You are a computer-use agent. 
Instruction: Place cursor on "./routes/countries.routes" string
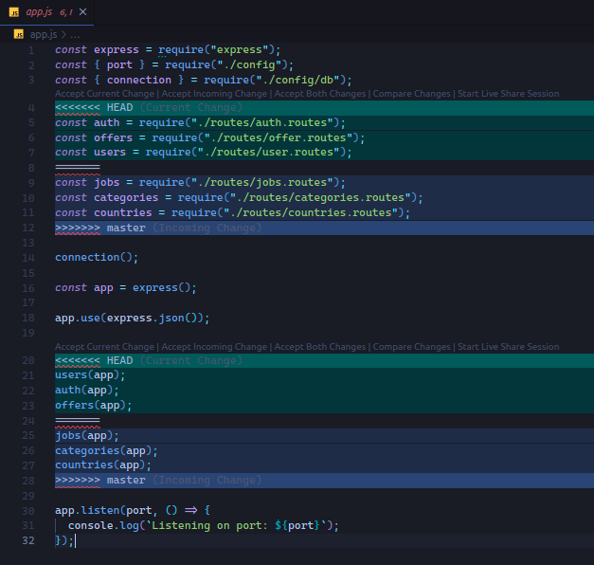pos(310,213)
